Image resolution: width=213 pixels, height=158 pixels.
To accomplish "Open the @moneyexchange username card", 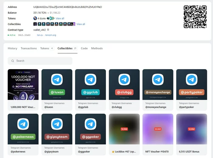I will click(158, 90).
